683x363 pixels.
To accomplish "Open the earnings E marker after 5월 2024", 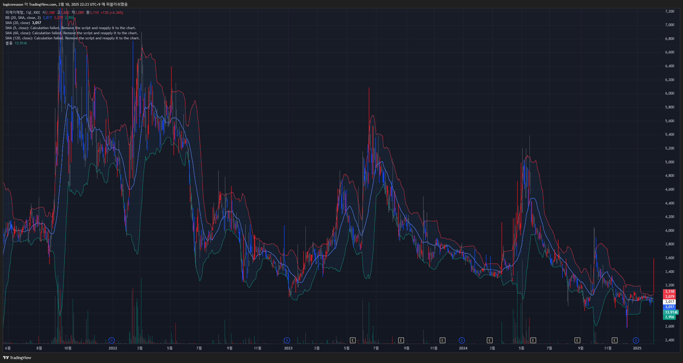I will (x=533, y=340).
